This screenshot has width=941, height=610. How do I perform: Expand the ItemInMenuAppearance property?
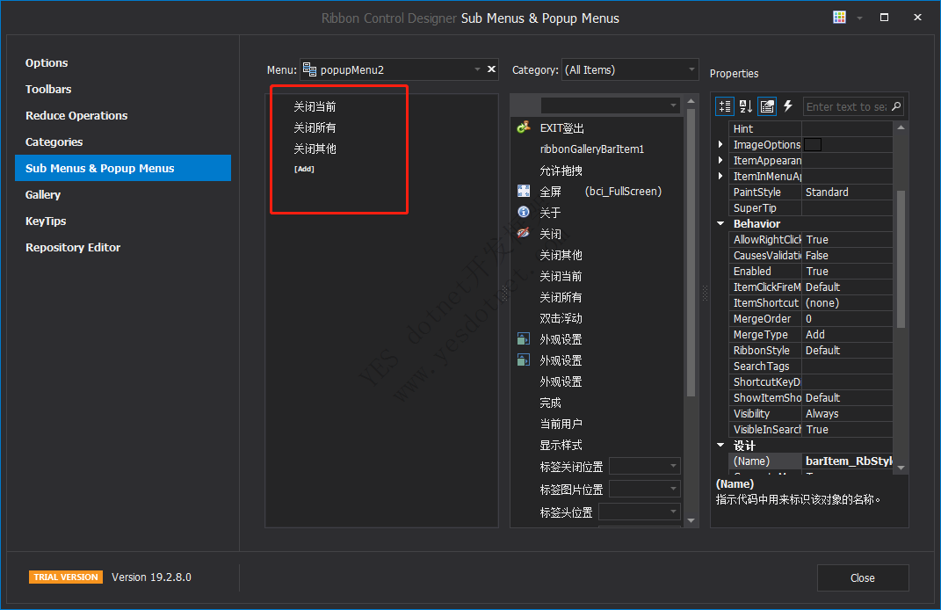click(x=720, y=176)
